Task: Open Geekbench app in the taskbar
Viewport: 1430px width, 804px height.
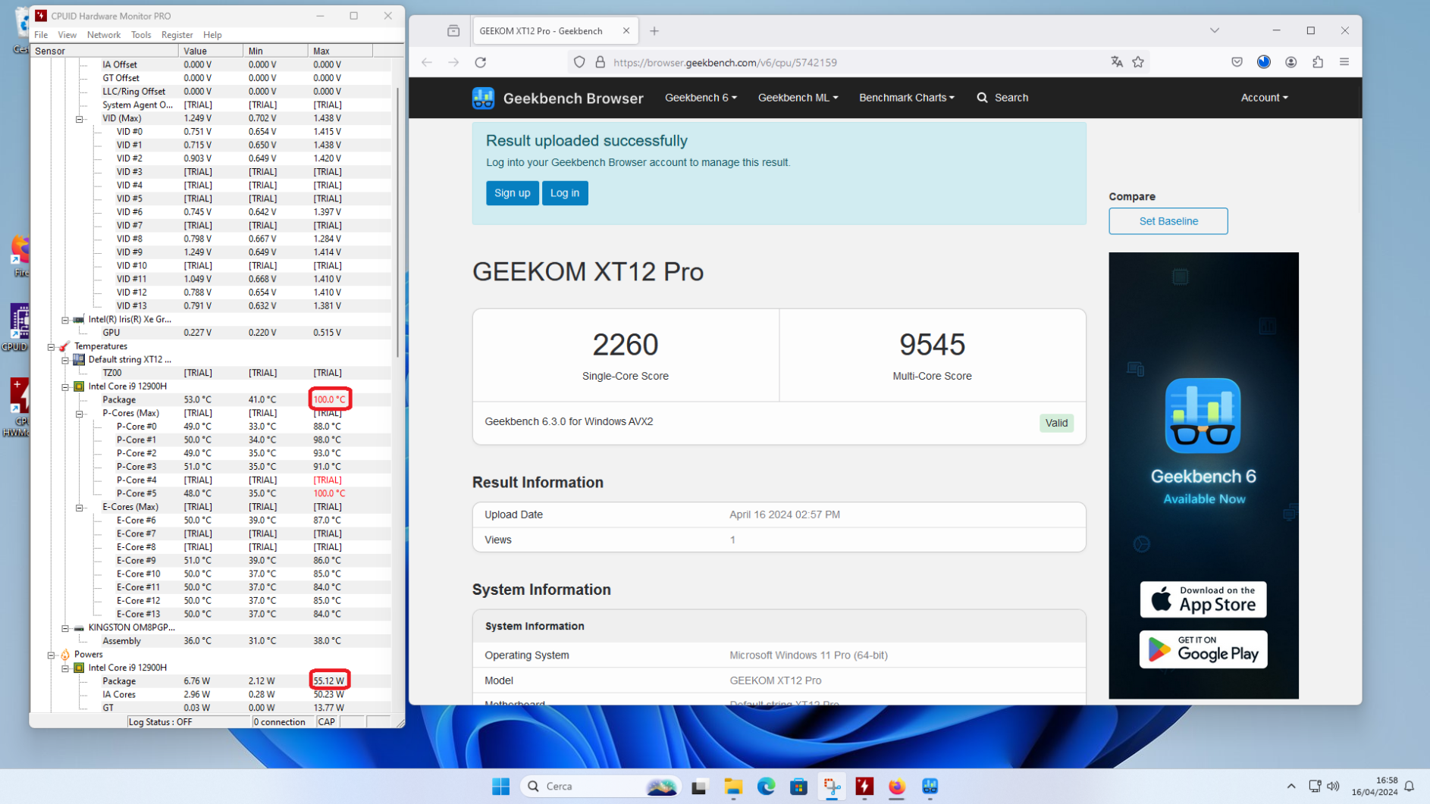Action: coord(930,787)
